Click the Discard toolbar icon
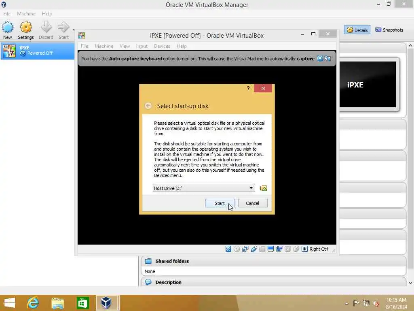Viewport: 414px width, 311px height. [46, 30]
